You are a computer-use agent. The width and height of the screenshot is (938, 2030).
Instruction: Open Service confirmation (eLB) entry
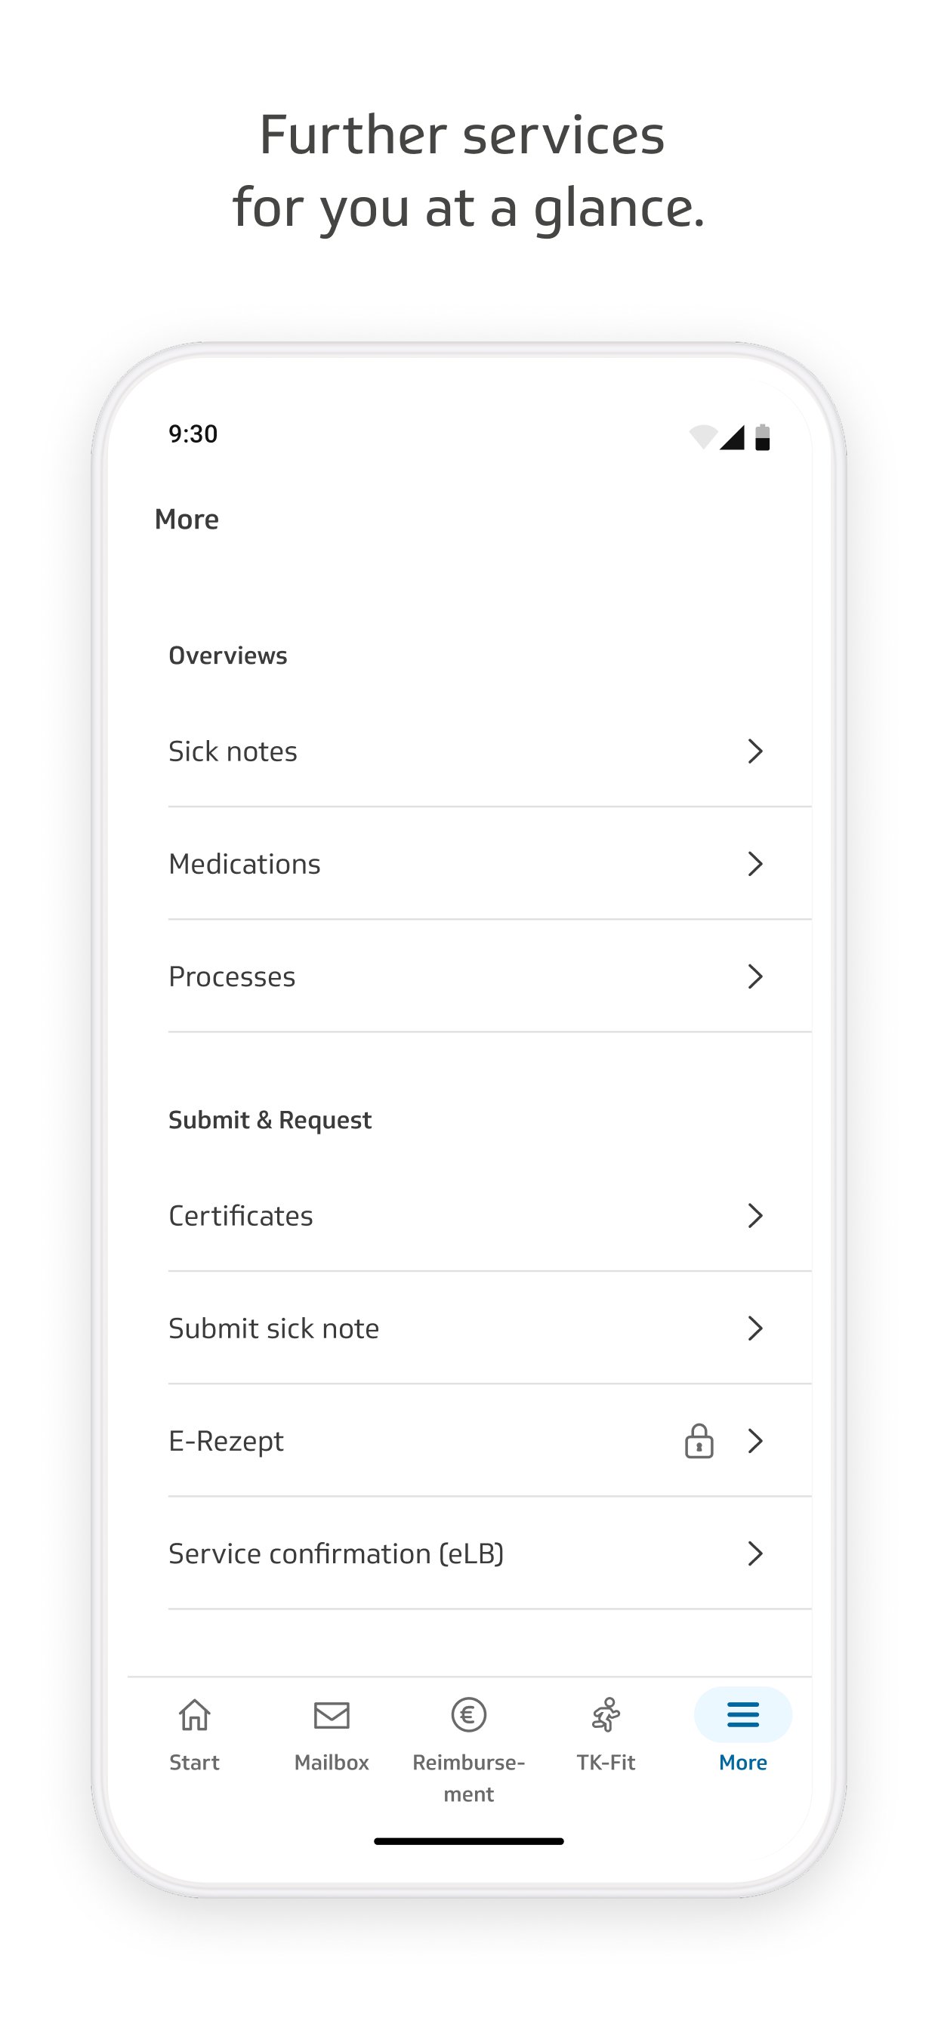[x=336, y=1554]
